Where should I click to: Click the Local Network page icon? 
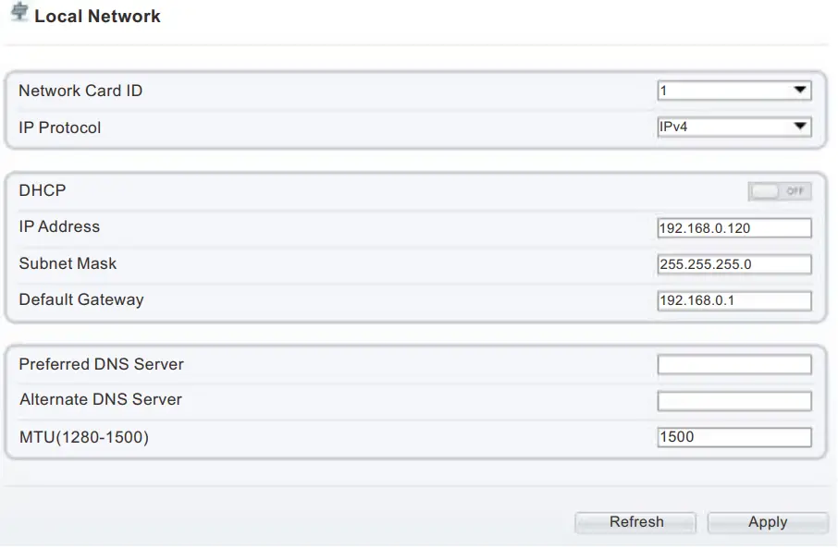pyautogui.click(x=18, y=14)
